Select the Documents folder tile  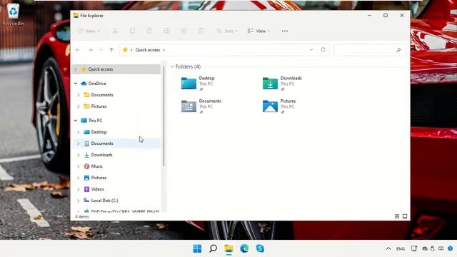[201, 106]
